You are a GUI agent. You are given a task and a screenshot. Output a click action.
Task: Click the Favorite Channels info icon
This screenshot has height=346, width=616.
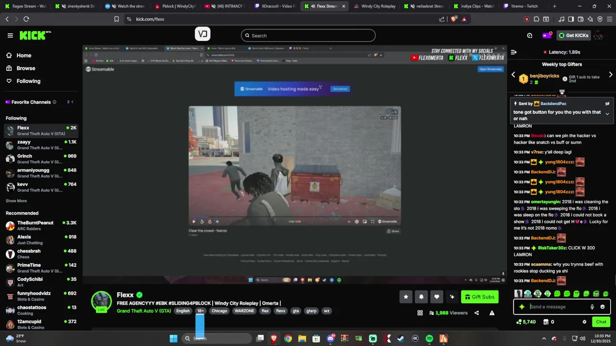54,102
